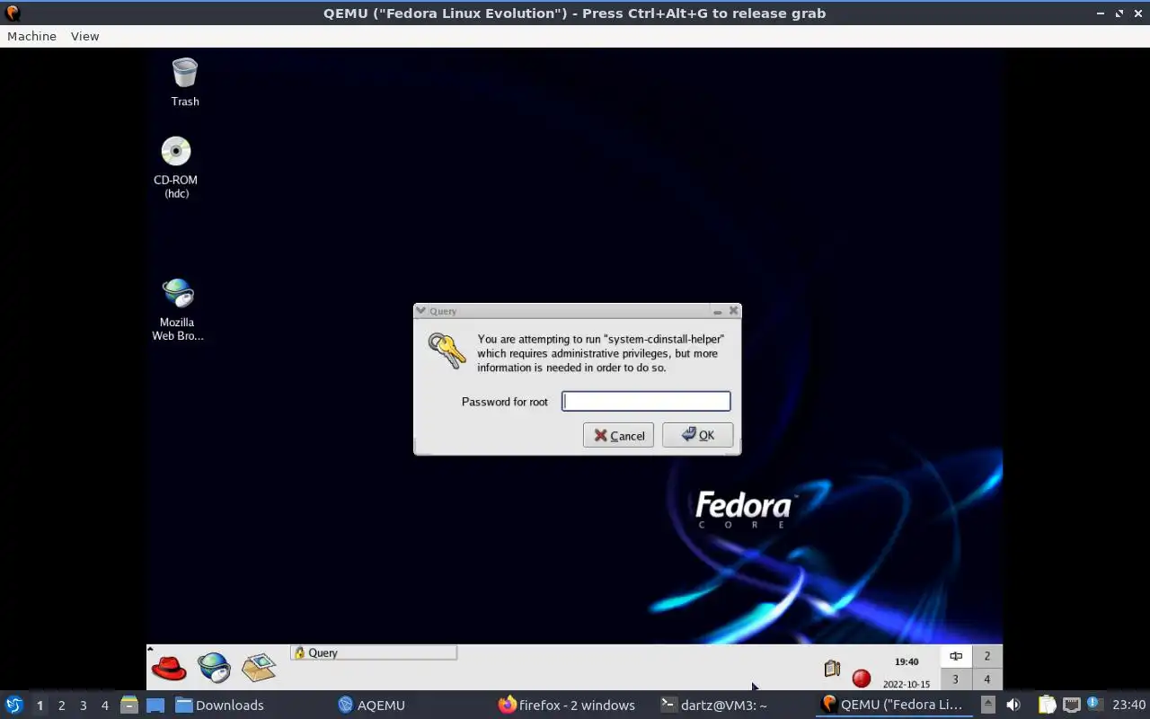Close the Query dialog window
The height and width of the screenshot is (719, 1150).
pyautogui.click(x=733, y=311)
